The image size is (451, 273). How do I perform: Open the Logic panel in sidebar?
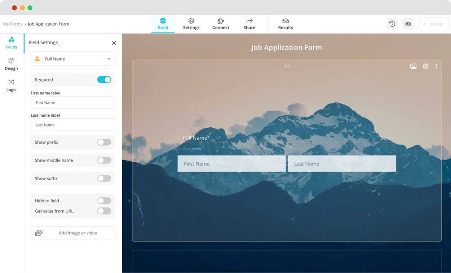11,85
